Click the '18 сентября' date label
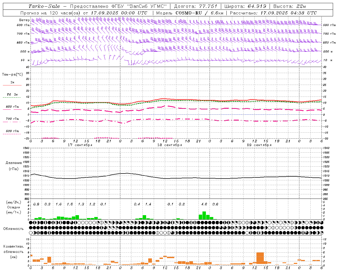Image resolution: width=337 pixels, height=270 pixels. point(170,145)
